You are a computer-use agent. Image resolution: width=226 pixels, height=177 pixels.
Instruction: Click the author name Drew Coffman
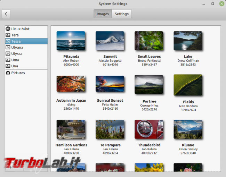188,61
